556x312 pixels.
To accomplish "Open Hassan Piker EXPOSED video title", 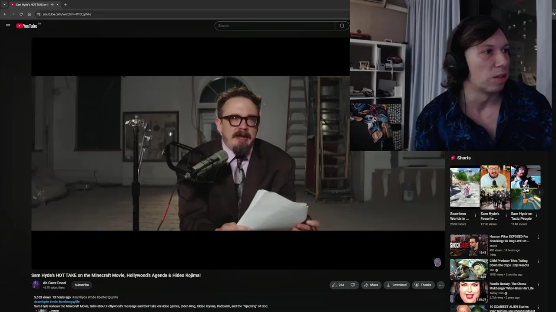I will click(x=510, y=239).
